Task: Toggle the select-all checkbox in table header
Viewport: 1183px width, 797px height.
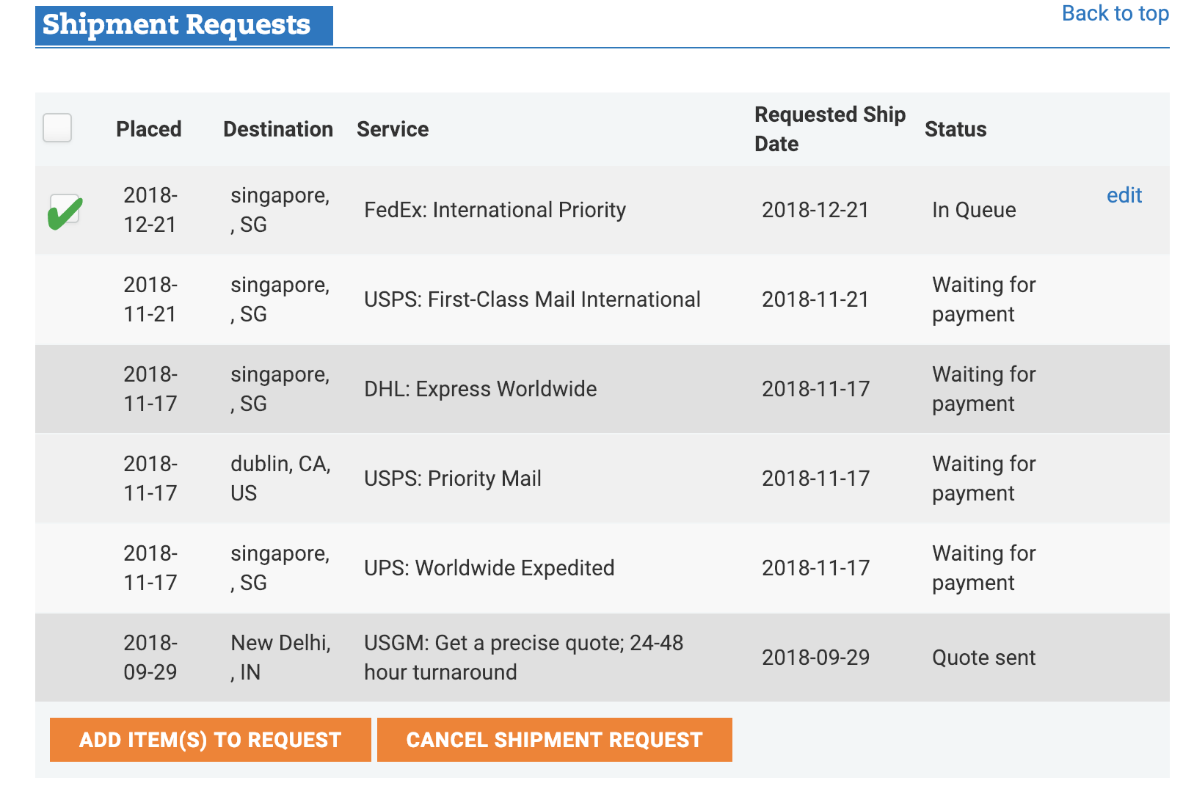Action: pyautogui.click(x=57, y=128)
